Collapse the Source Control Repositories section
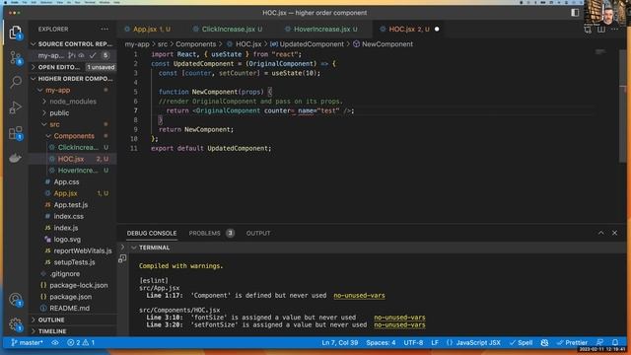This screenshot has width=631, height=355. tap(72, 43)
